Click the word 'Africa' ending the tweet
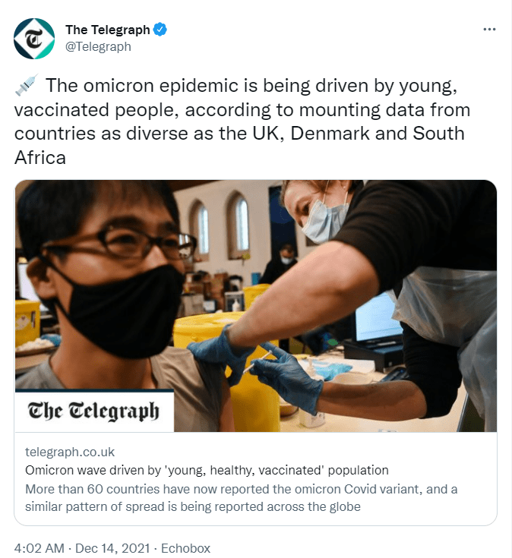This screenshot has height=558, width=512. [40, 157]
